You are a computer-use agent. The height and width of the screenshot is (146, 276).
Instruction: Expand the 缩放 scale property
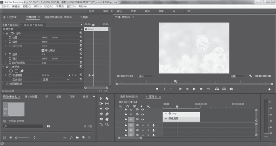(6, 42)
